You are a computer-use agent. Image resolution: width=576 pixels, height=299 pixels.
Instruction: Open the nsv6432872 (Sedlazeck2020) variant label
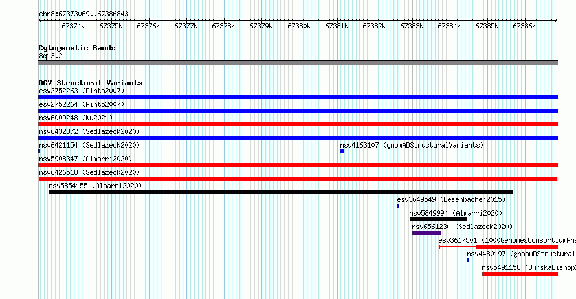(x=89, y=131)
